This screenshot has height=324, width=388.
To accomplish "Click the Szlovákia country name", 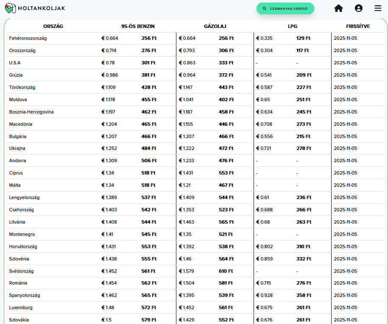I will click(19, 320).
